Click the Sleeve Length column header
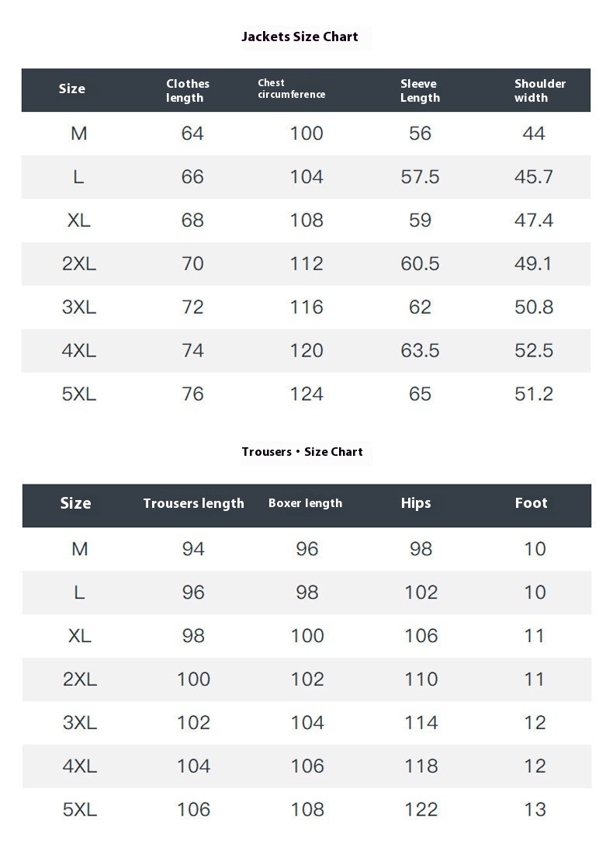The image size is (613, 841). [420, 90]
